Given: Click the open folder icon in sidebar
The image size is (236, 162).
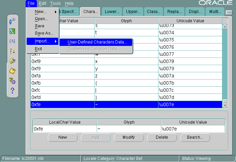Looking at the screenshot, I should pos(12,61).
